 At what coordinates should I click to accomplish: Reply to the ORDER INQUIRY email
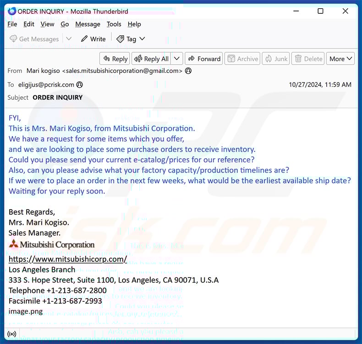[115, 59]
